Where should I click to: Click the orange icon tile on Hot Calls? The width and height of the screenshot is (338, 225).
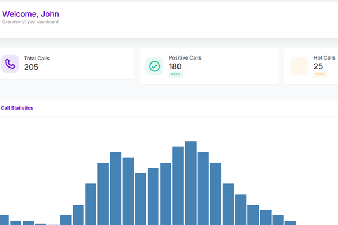pos(300,66)
